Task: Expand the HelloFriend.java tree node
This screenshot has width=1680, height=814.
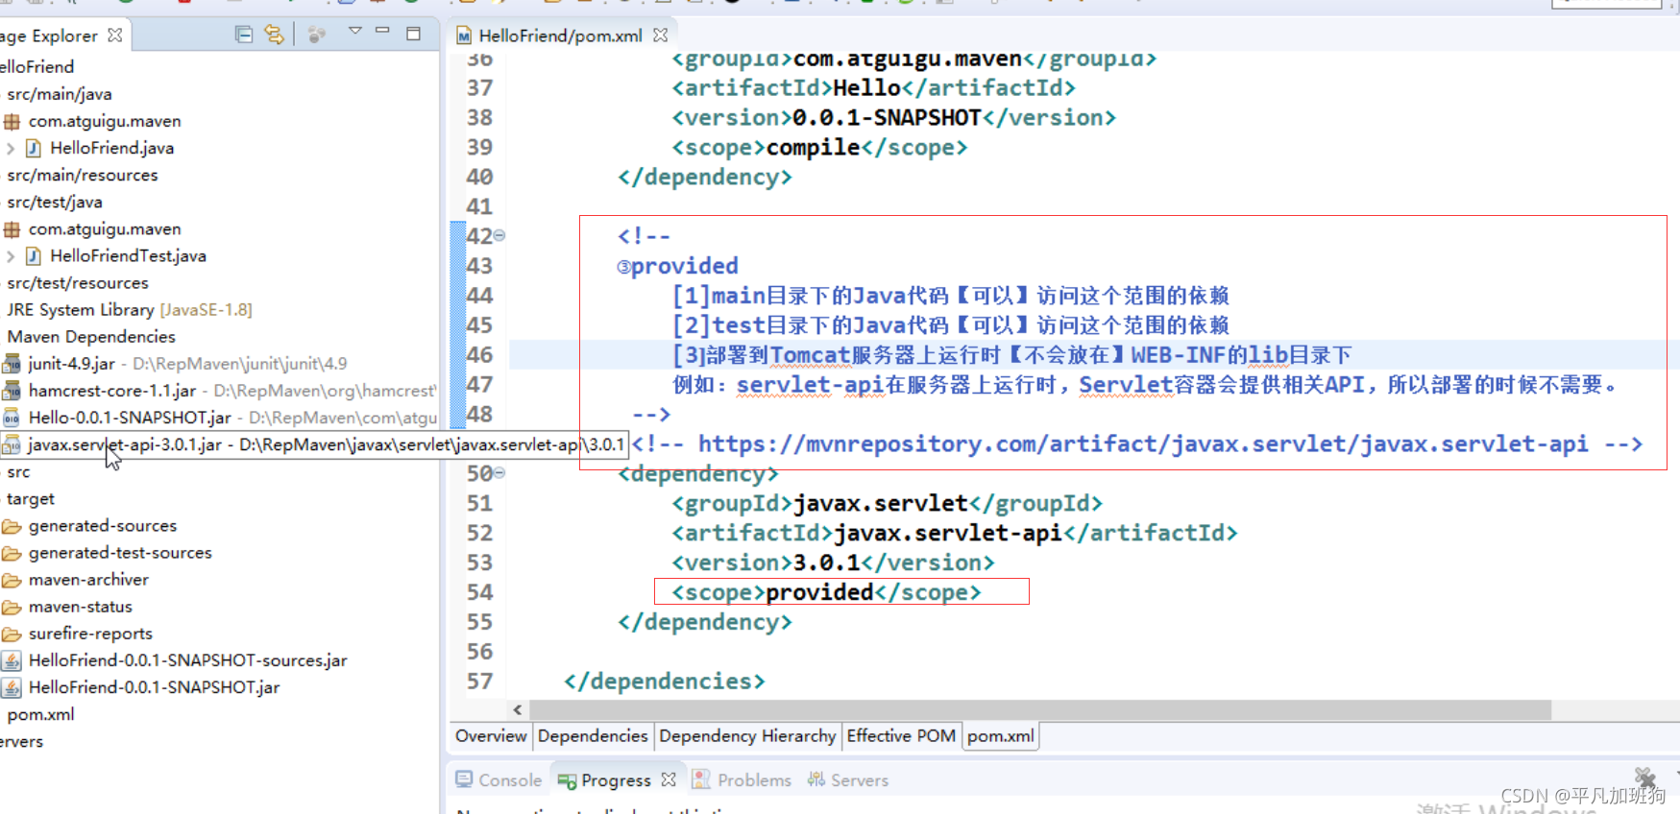Action: coord(11,148)
